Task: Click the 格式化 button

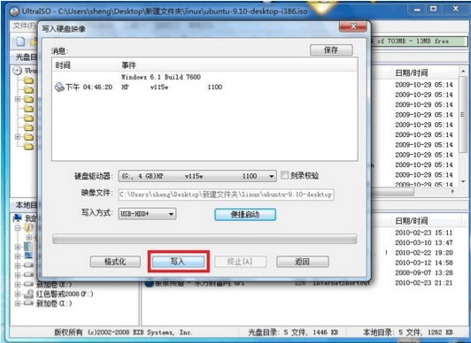Action: pyautogui.click(x=115, y=262)
